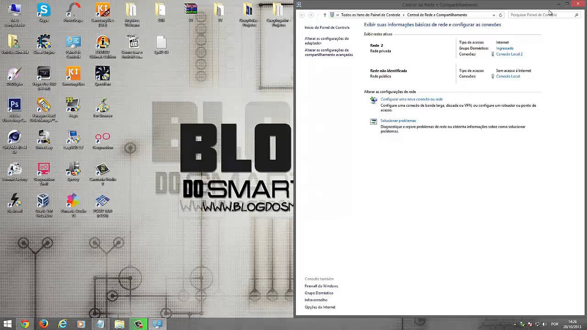Launch Oracle VM VirtualBox shortcut
Viewport: 587px width, 330px height.
(44, 205)
